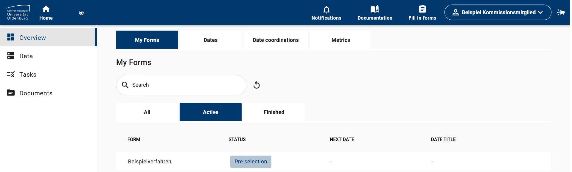Filter forms by Finished
The width and height of the screenshot is (572, 172).
(x=274, y=112)
